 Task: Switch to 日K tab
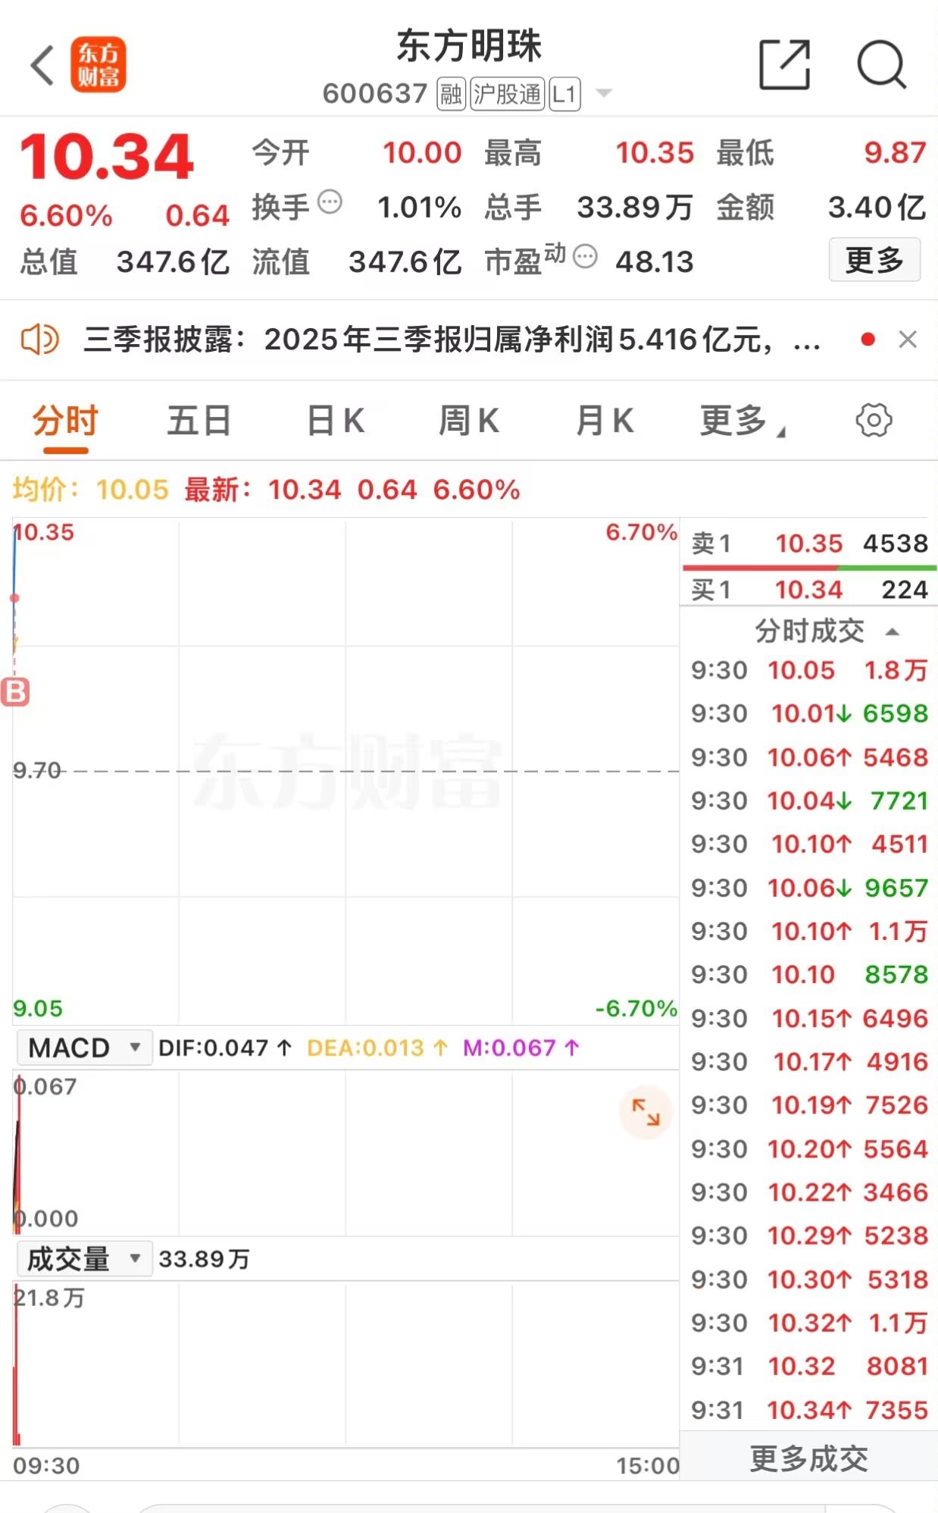click(336, 421)
